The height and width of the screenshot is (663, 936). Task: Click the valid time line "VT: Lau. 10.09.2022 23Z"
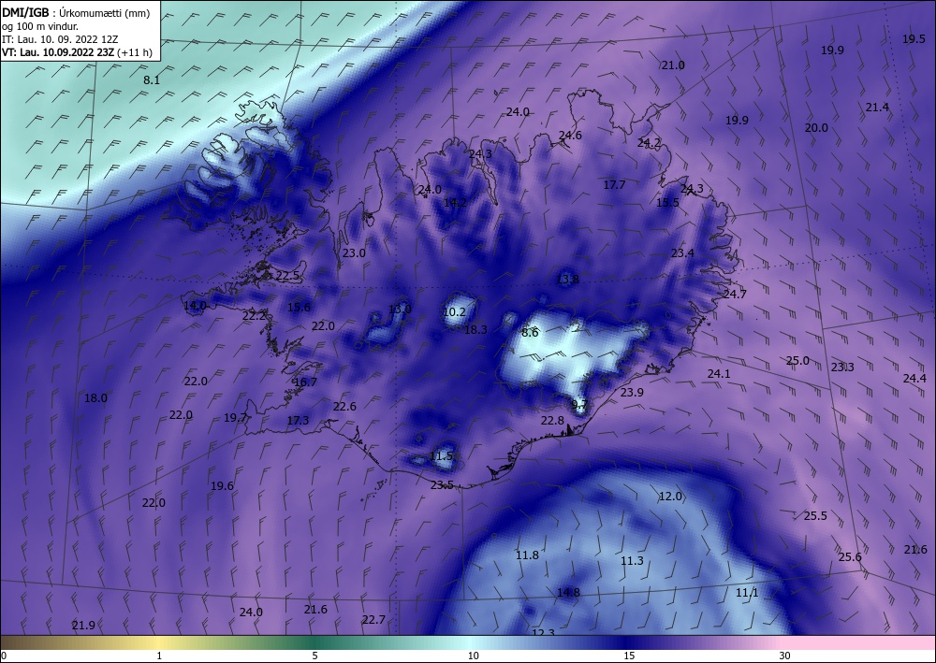[60, 52]
